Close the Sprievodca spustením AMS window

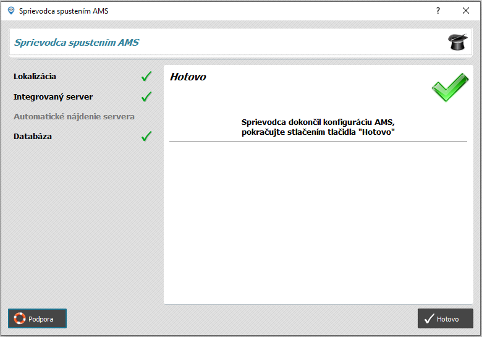coord(466,11)
